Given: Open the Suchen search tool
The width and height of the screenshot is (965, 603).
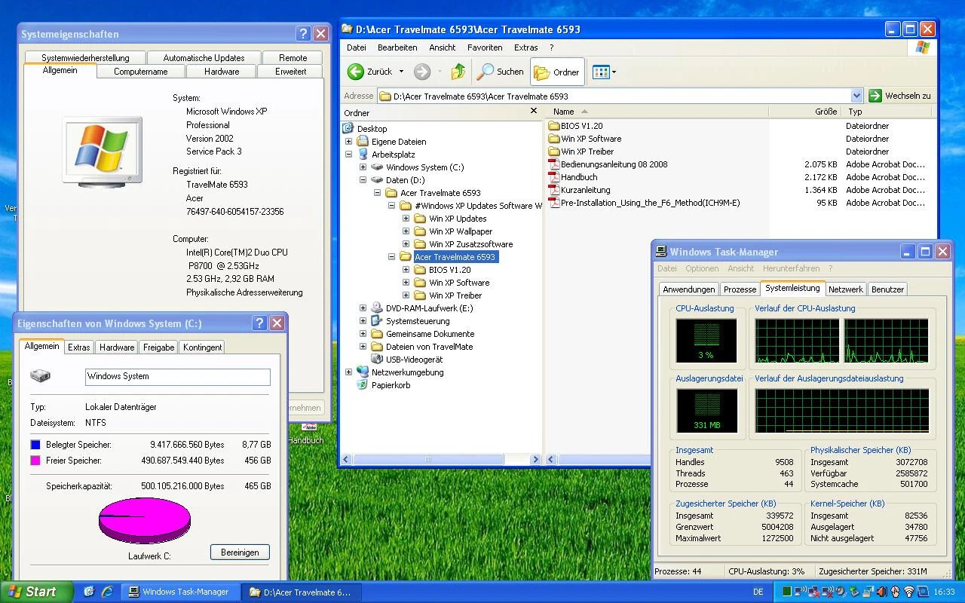Looking at the screenshot, I should [500, 72].
